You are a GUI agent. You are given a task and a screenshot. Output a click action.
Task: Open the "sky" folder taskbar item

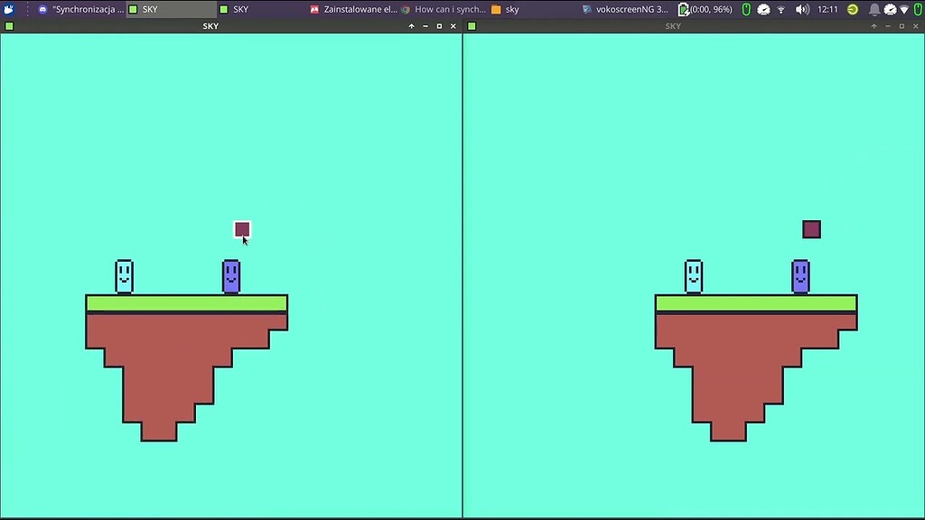coord(506,9)
